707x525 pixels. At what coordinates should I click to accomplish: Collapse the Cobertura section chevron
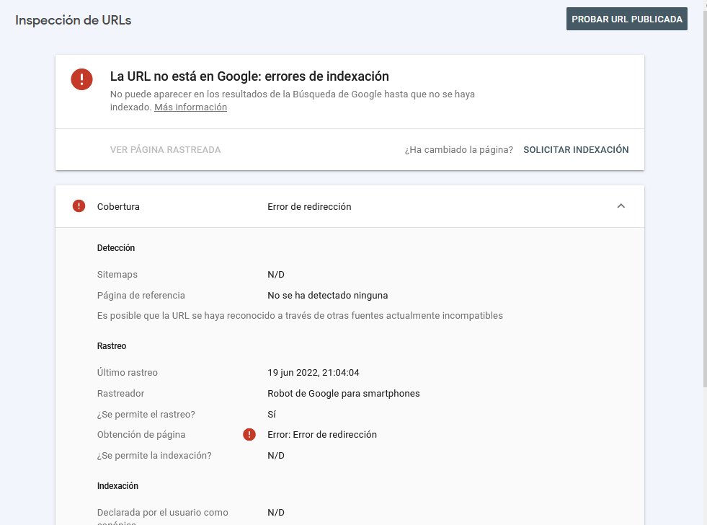[621, 206]
